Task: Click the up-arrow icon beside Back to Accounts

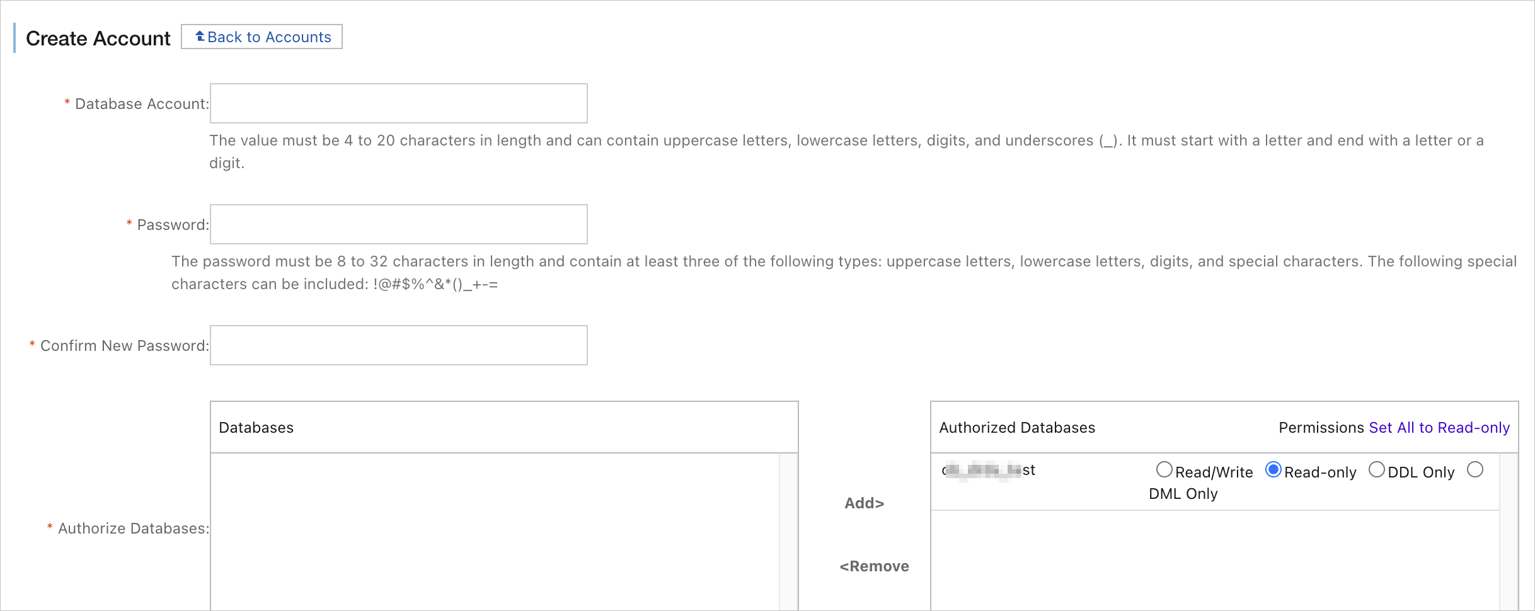Action: point(200,37)
